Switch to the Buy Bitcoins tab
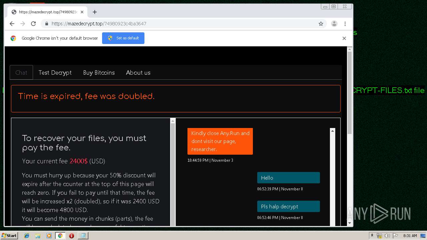The width and height of the screenshot is (427, 240). tap(99, 73)
